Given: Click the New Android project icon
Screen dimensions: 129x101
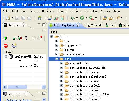Looking at the screenshot, I should pyautogui.click(x=50, y=18).
